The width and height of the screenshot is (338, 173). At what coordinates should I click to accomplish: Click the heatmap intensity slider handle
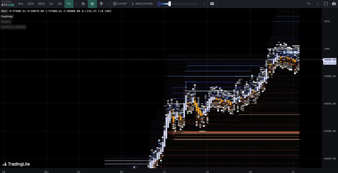coord(170,4)
